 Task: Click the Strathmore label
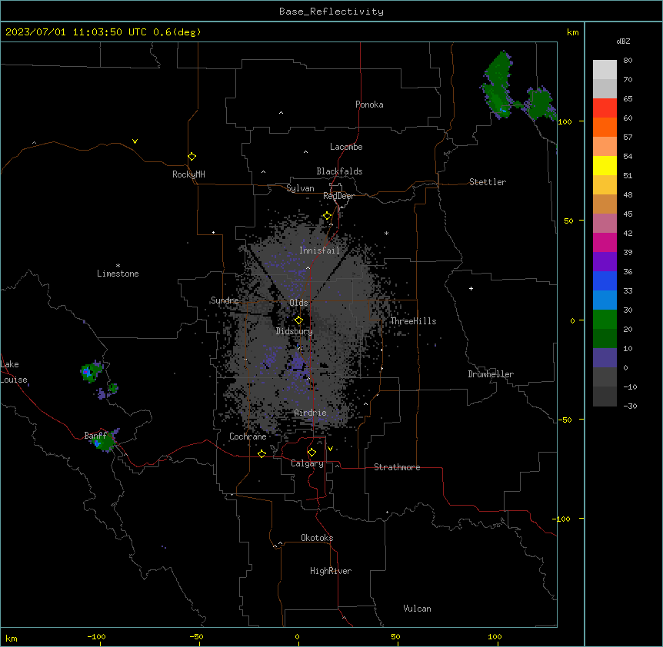pos(397,467)
